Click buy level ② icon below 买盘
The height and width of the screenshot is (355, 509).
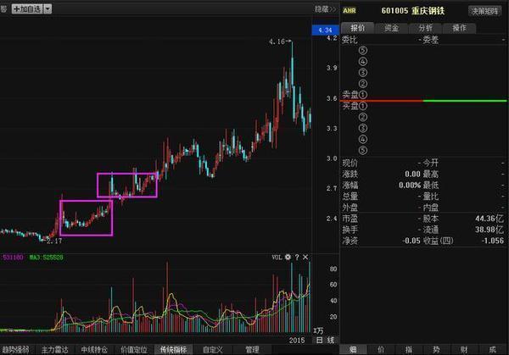coord(363,117)
